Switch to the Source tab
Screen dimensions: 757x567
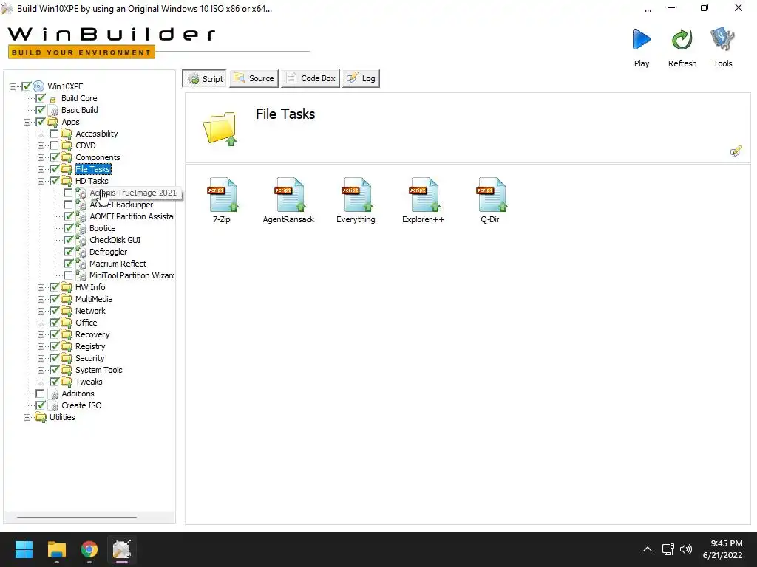(254, 78)
